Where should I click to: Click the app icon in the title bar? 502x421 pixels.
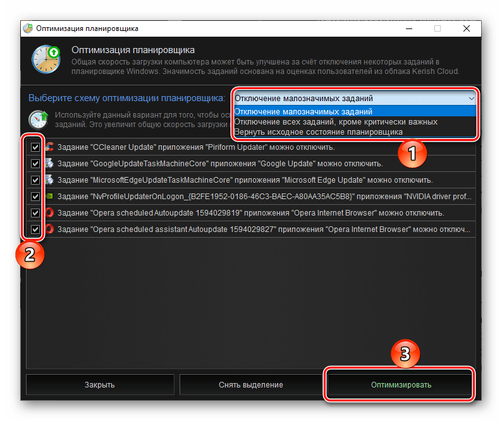tap(28, 28)
